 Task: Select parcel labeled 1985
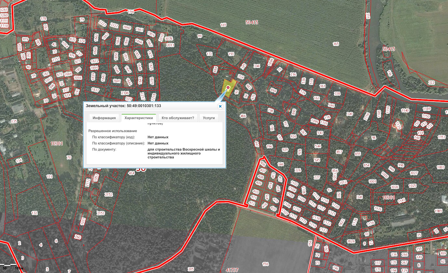point(439,211)
